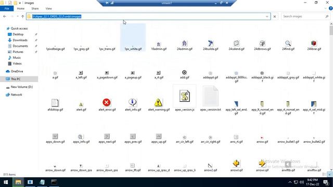The width and height of the screenshot is (333, 187).
Task: Select the addappt_black.gif file icon
Action: (262, 73)
